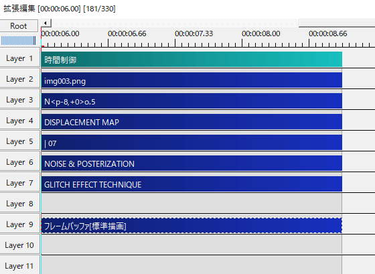375x274 pixels.
Task: Select the 時間制御 object on Layer 1
Action: 192,60
